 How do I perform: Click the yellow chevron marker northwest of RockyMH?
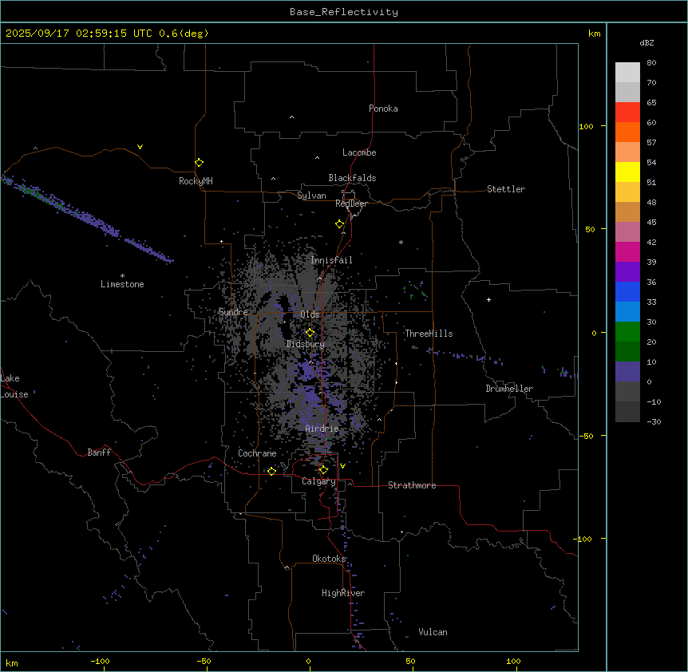(x=140, y=147)
